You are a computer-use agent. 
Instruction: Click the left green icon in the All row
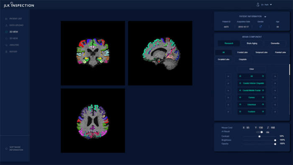(x=240, y=76)
